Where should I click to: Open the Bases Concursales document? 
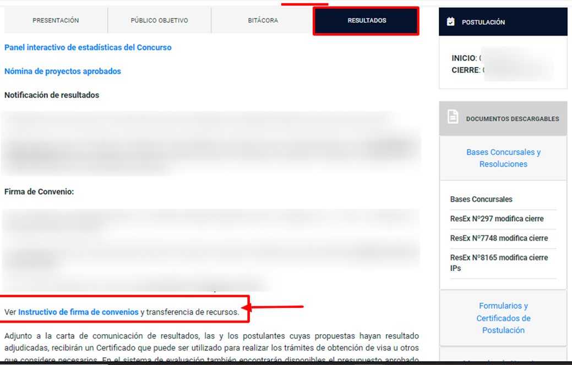tap(481, 199)
